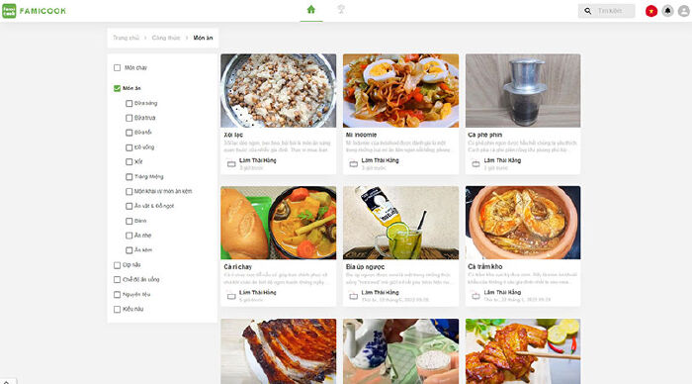Viewport: 692px width, 384px height.
Task: Click the magnifier search icon
Action: (587, 11)
